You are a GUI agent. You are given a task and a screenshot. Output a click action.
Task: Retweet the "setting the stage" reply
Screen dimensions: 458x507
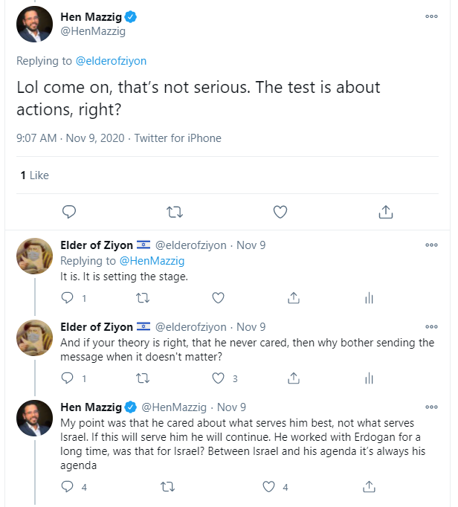point(143,298)
